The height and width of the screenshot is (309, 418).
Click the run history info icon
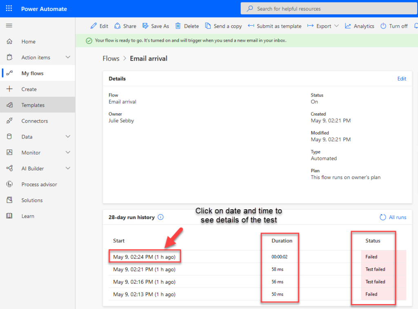coord(160,217)
